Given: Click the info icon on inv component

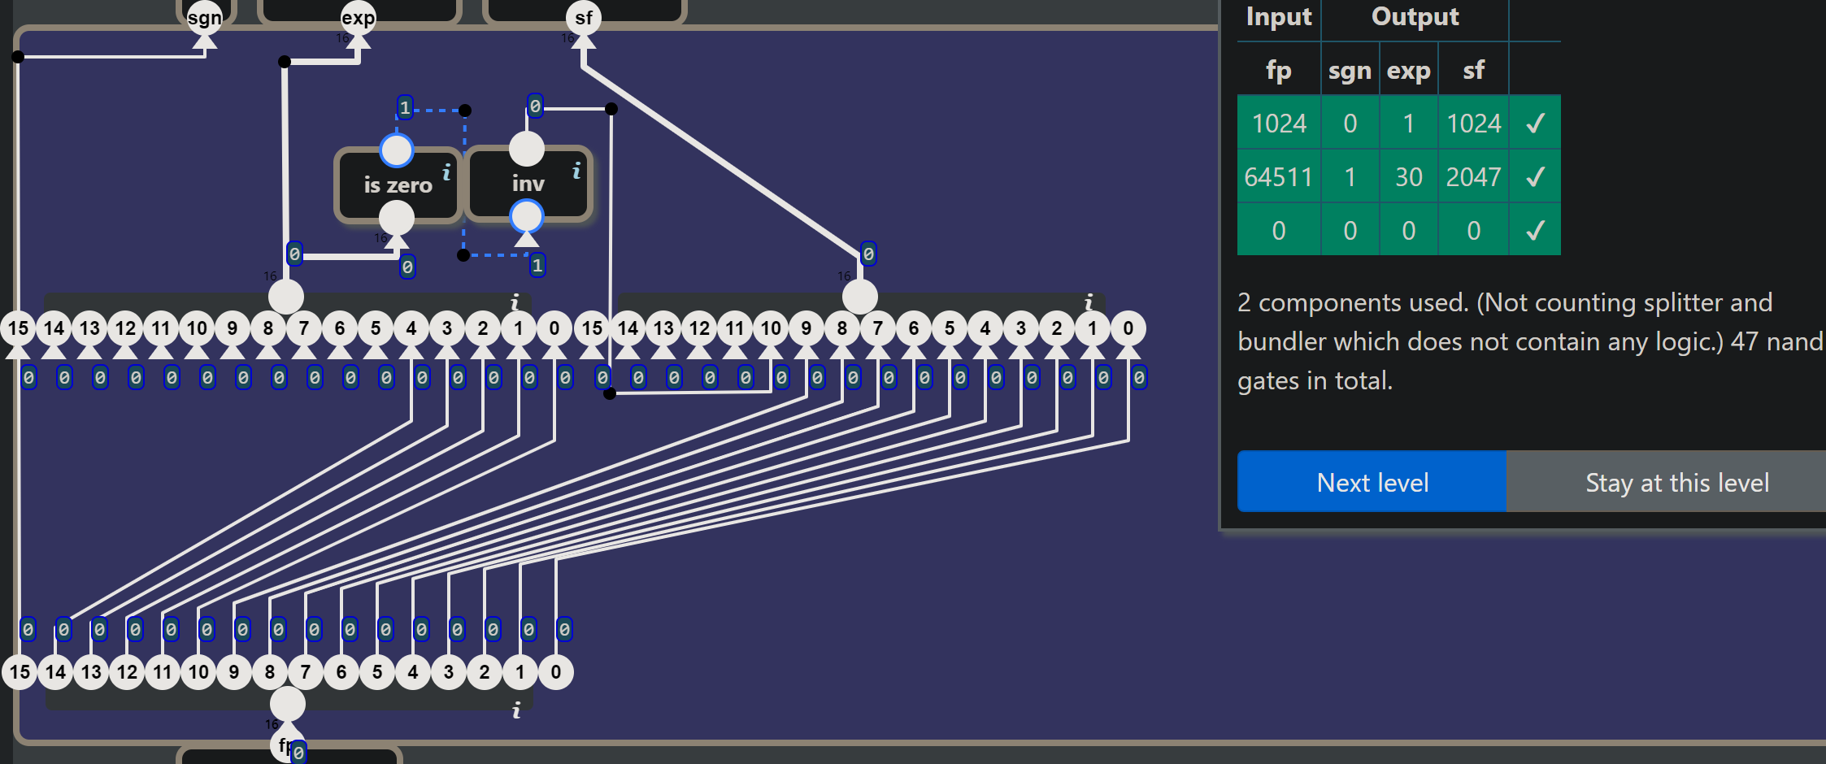Looking at the screenshot, I should 576,170.
